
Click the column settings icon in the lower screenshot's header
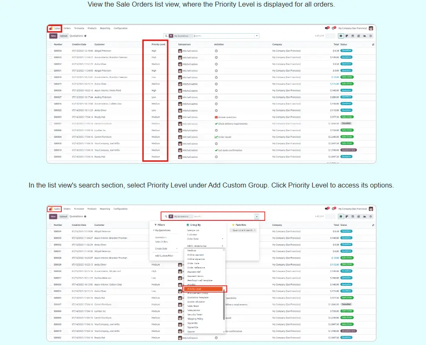373,225
